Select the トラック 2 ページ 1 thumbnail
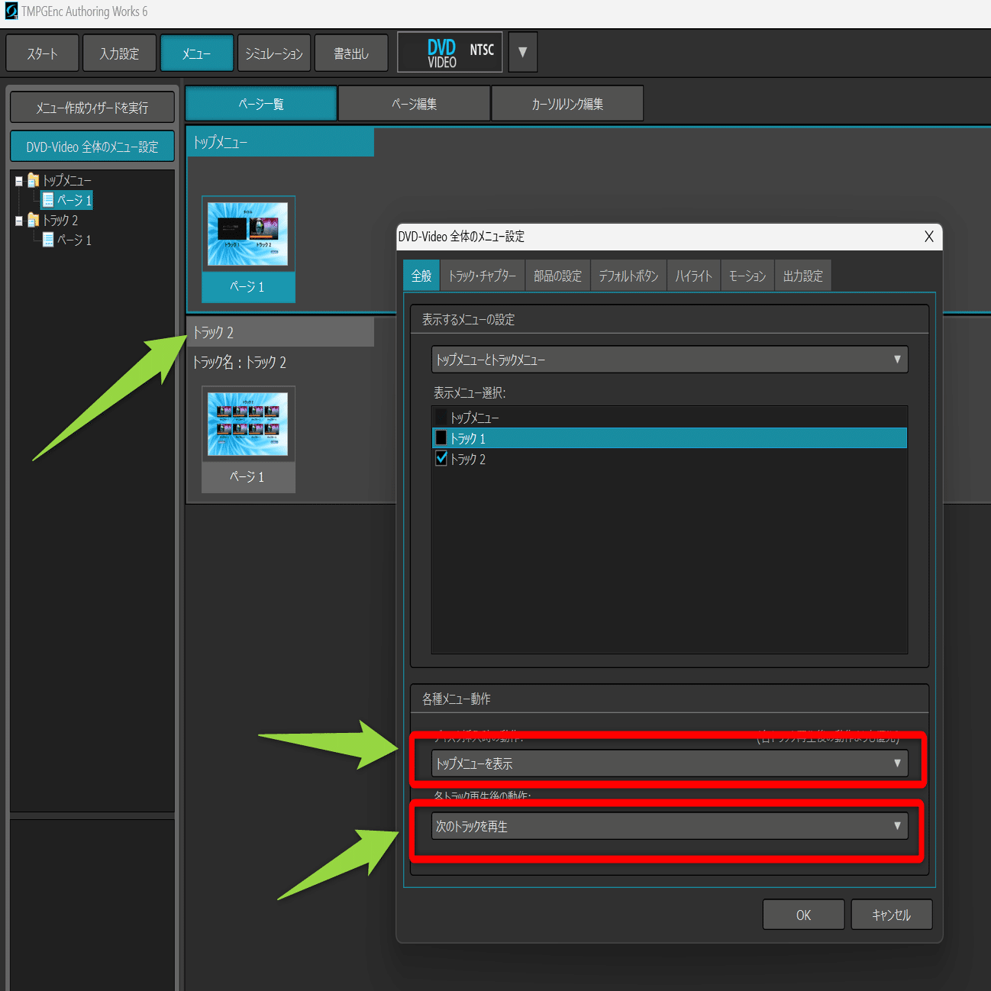This screenshot has width=991, height=991. (248, 439)
